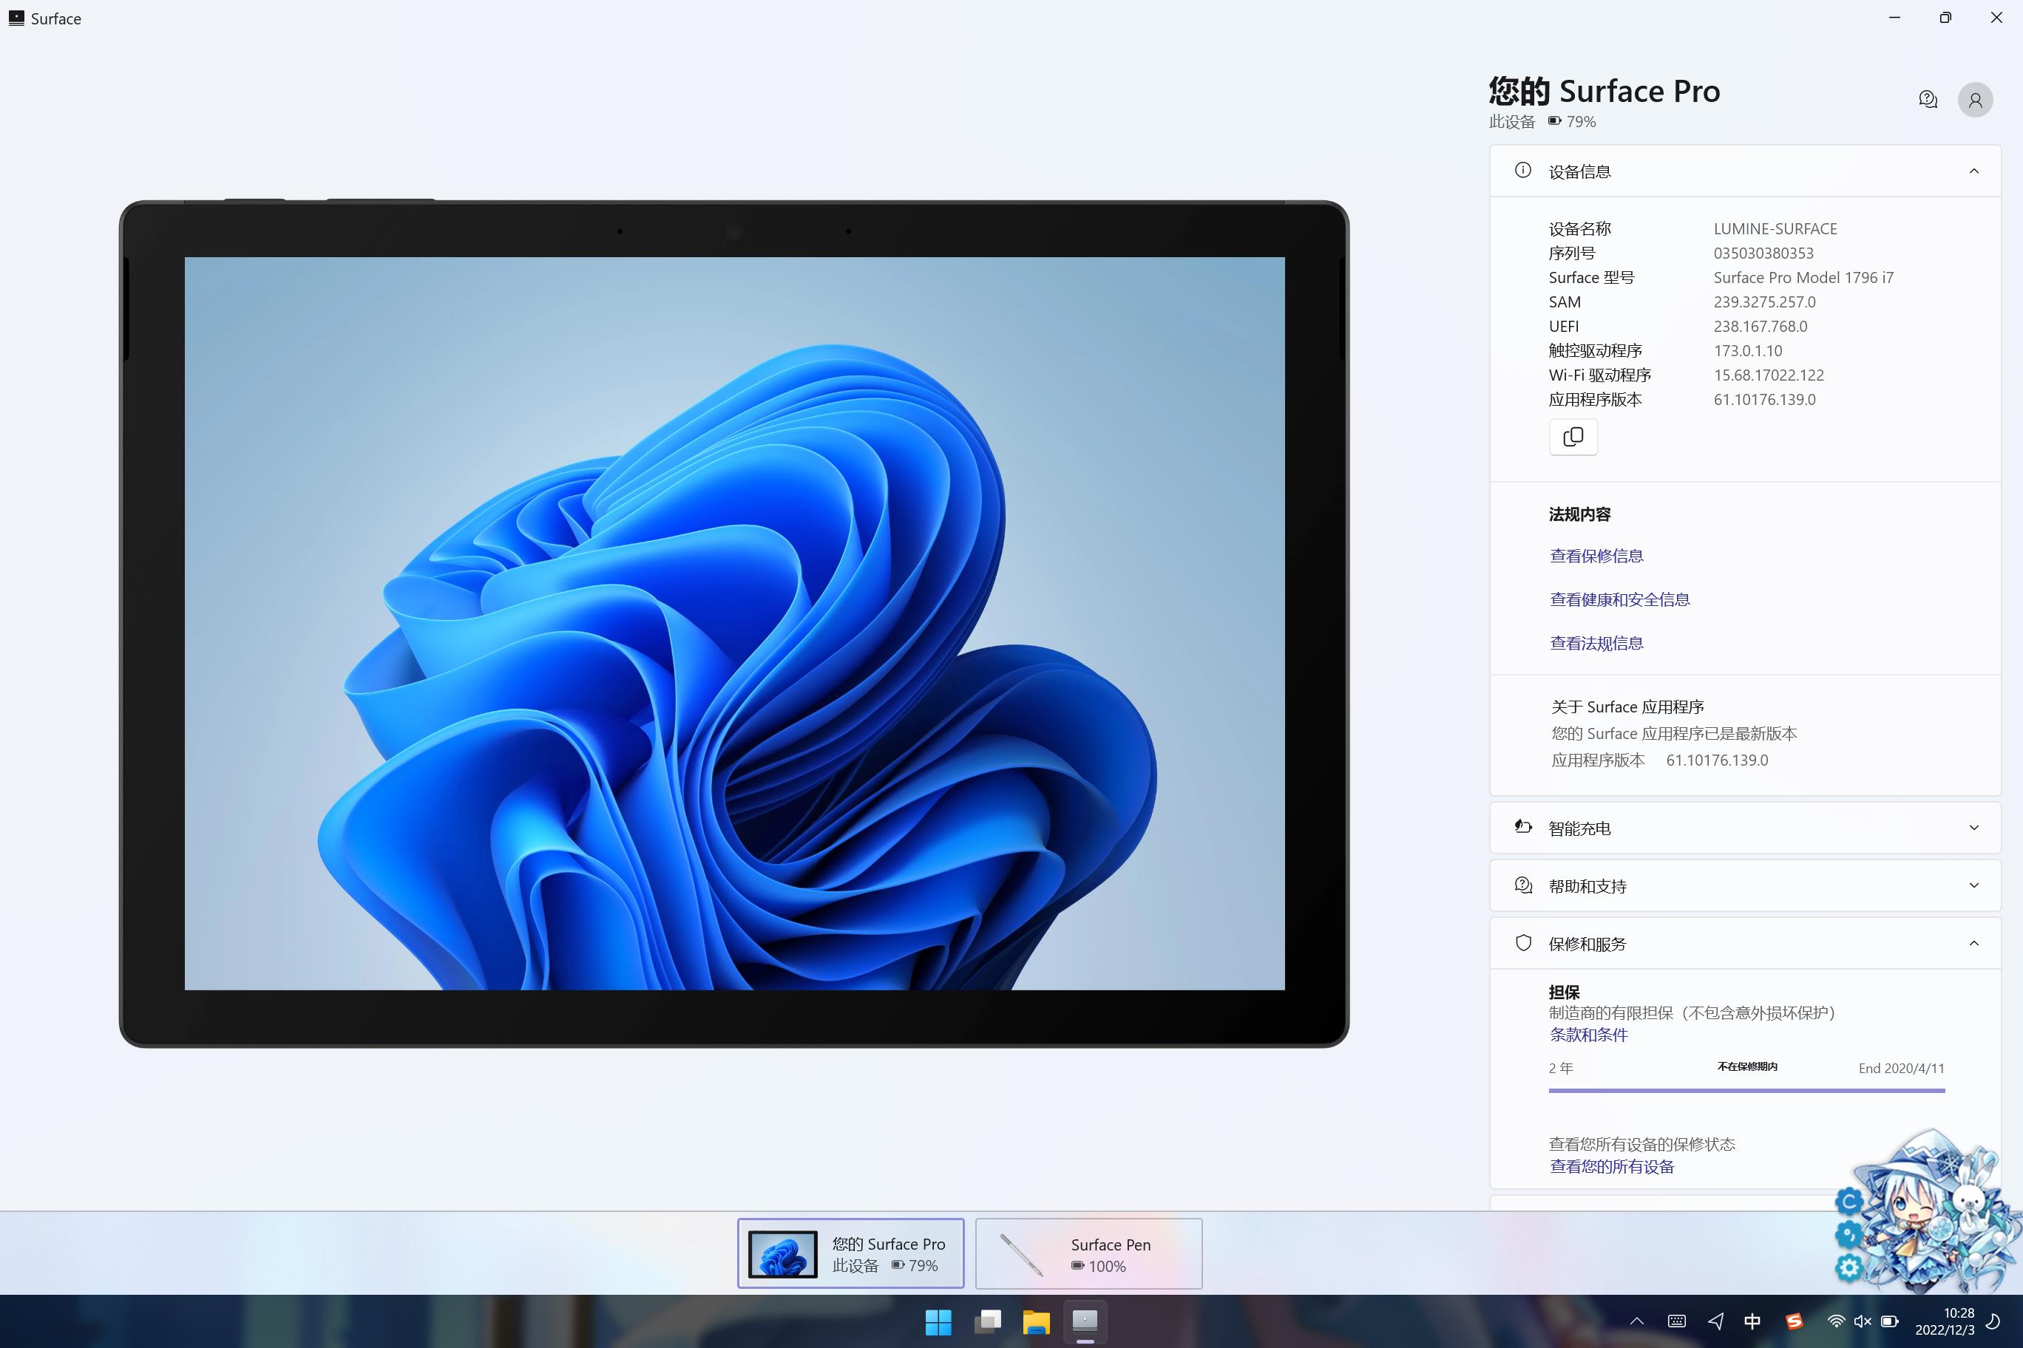Click the warranty period progress bar

(1746, 1090)
